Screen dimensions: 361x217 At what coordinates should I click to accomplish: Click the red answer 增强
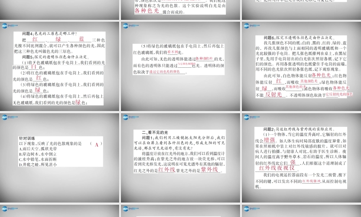point(269,140)
